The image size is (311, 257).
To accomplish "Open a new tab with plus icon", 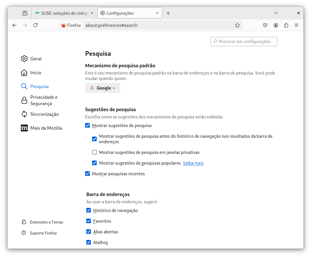I will 168,13.
